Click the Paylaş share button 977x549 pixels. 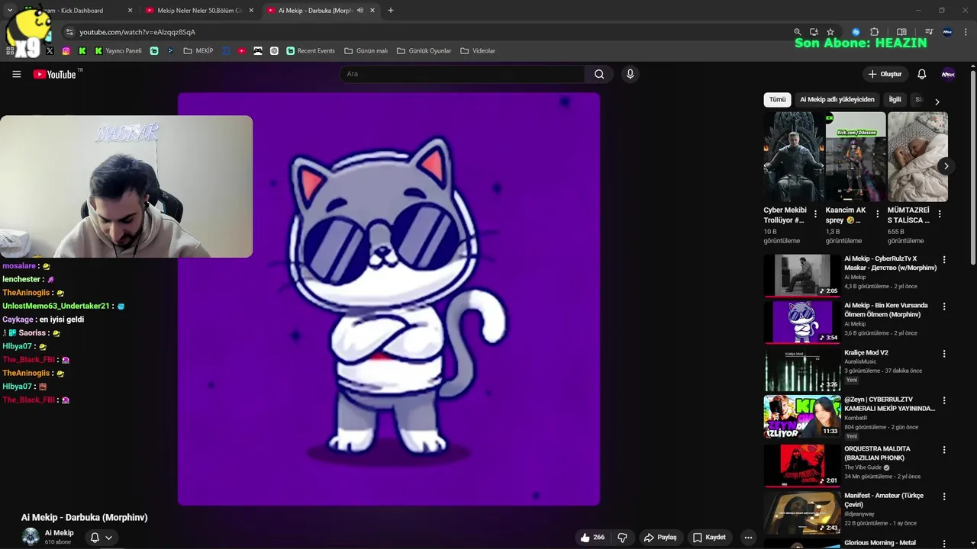point(660,537)
